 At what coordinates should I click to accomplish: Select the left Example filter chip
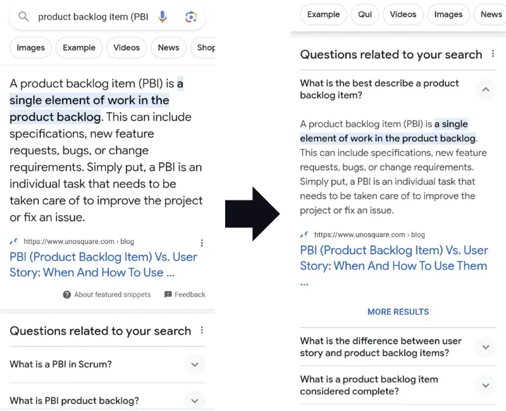coord(79,47)
